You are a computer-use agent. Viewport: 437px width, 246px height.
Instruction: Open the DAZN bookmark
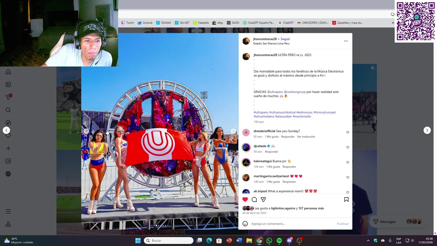click(x=233, y=23)
